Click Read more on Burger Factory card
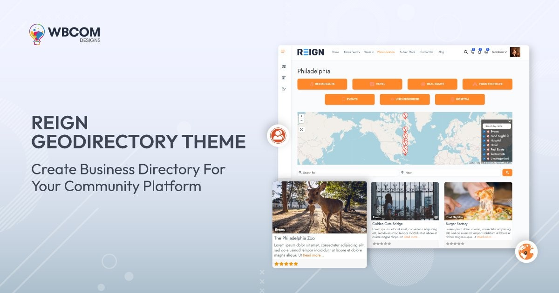Screen dimensions: 559x293 click(485, 237)
